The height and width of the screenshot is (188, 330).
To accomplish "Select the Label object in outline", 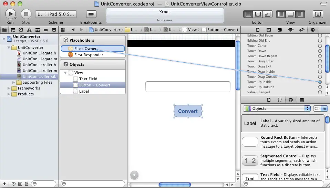I will [84, 91].
